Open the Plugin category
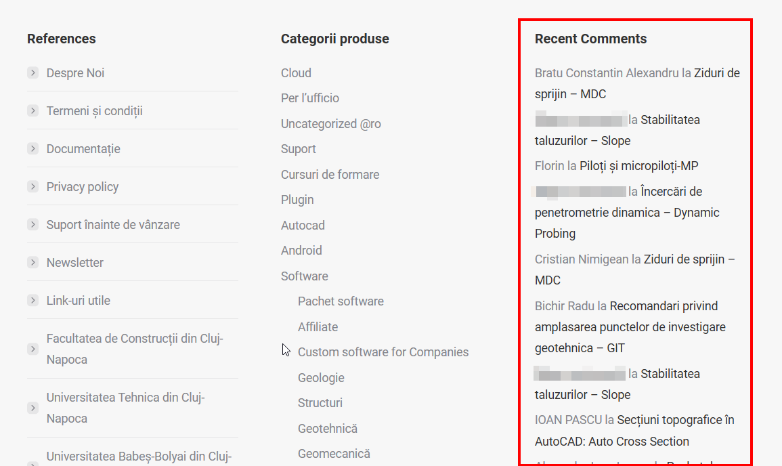 297,200
